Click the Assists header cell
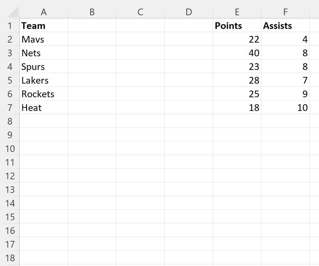 pyautogui.click(x=285, y=26)
